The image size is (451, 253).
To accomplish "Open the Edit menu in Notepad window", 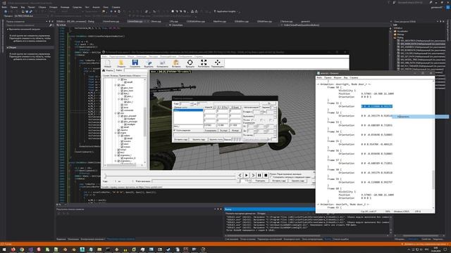I will click(x=328, y=77).
